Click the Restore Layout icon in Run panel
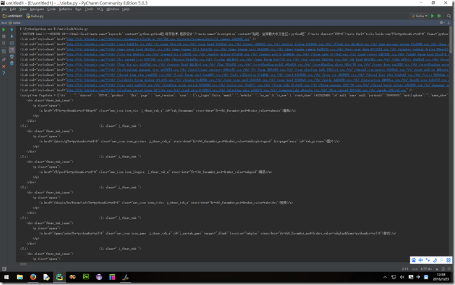455x285 pixels. (4, 51)
